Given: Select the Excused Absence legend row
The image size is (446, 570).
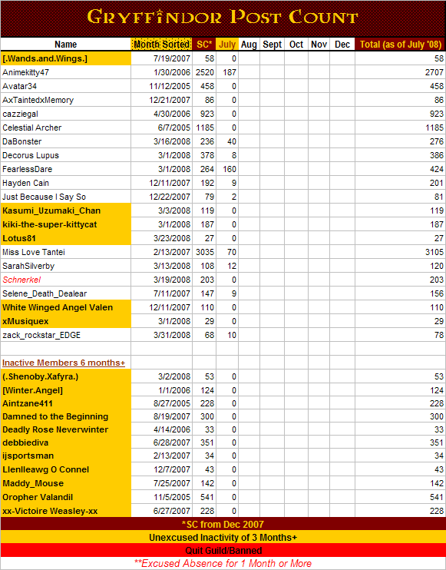Looking at the screenshot, I should [223, 563].
